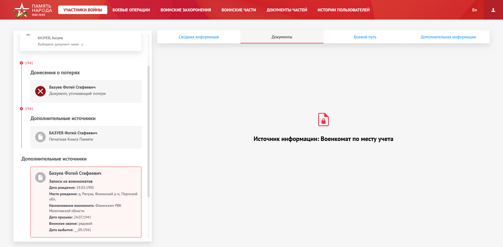Click the document list vertical scrollbar
Screen dimensions: 503x247
[149, 132]
